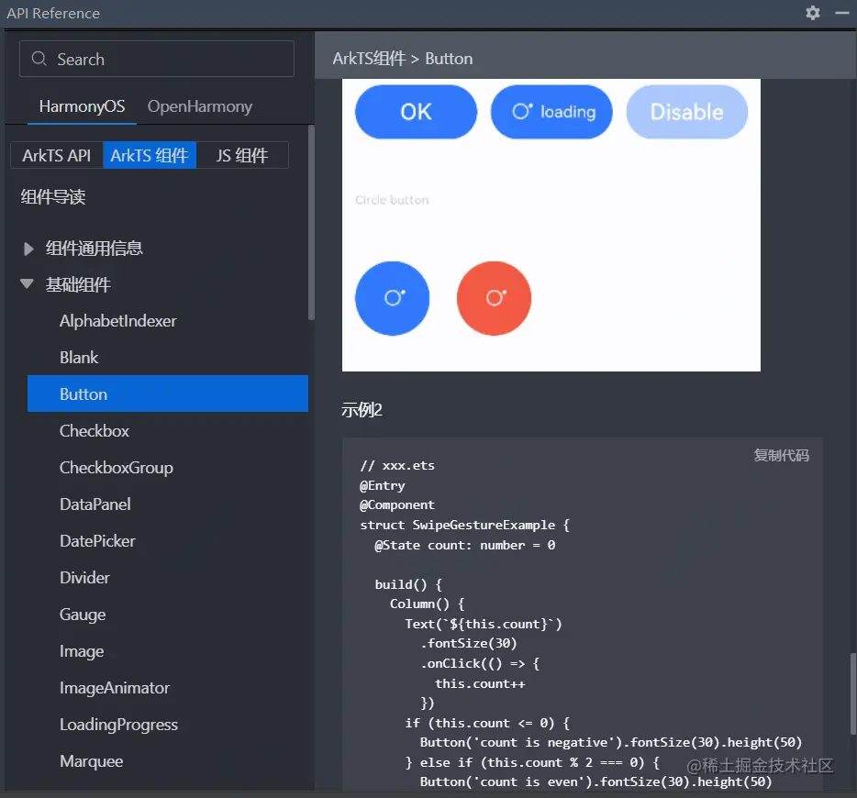The width and height of the screenshot is (857, 798).
Task: Click the content pane scrollbar
Action: [852, 693]
